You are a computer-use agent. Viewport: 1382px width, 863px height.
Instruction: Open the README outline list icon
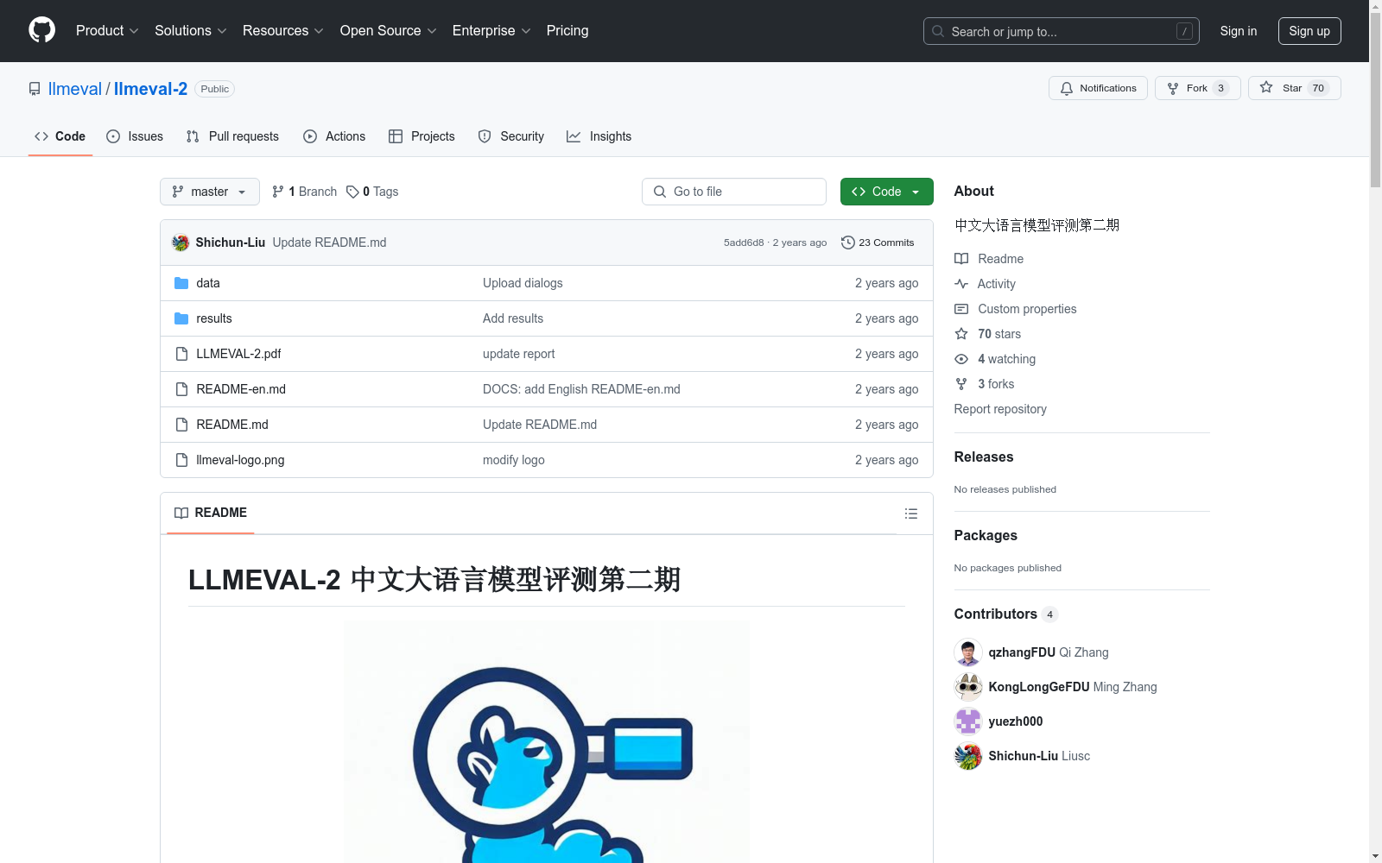coord(910,513)
